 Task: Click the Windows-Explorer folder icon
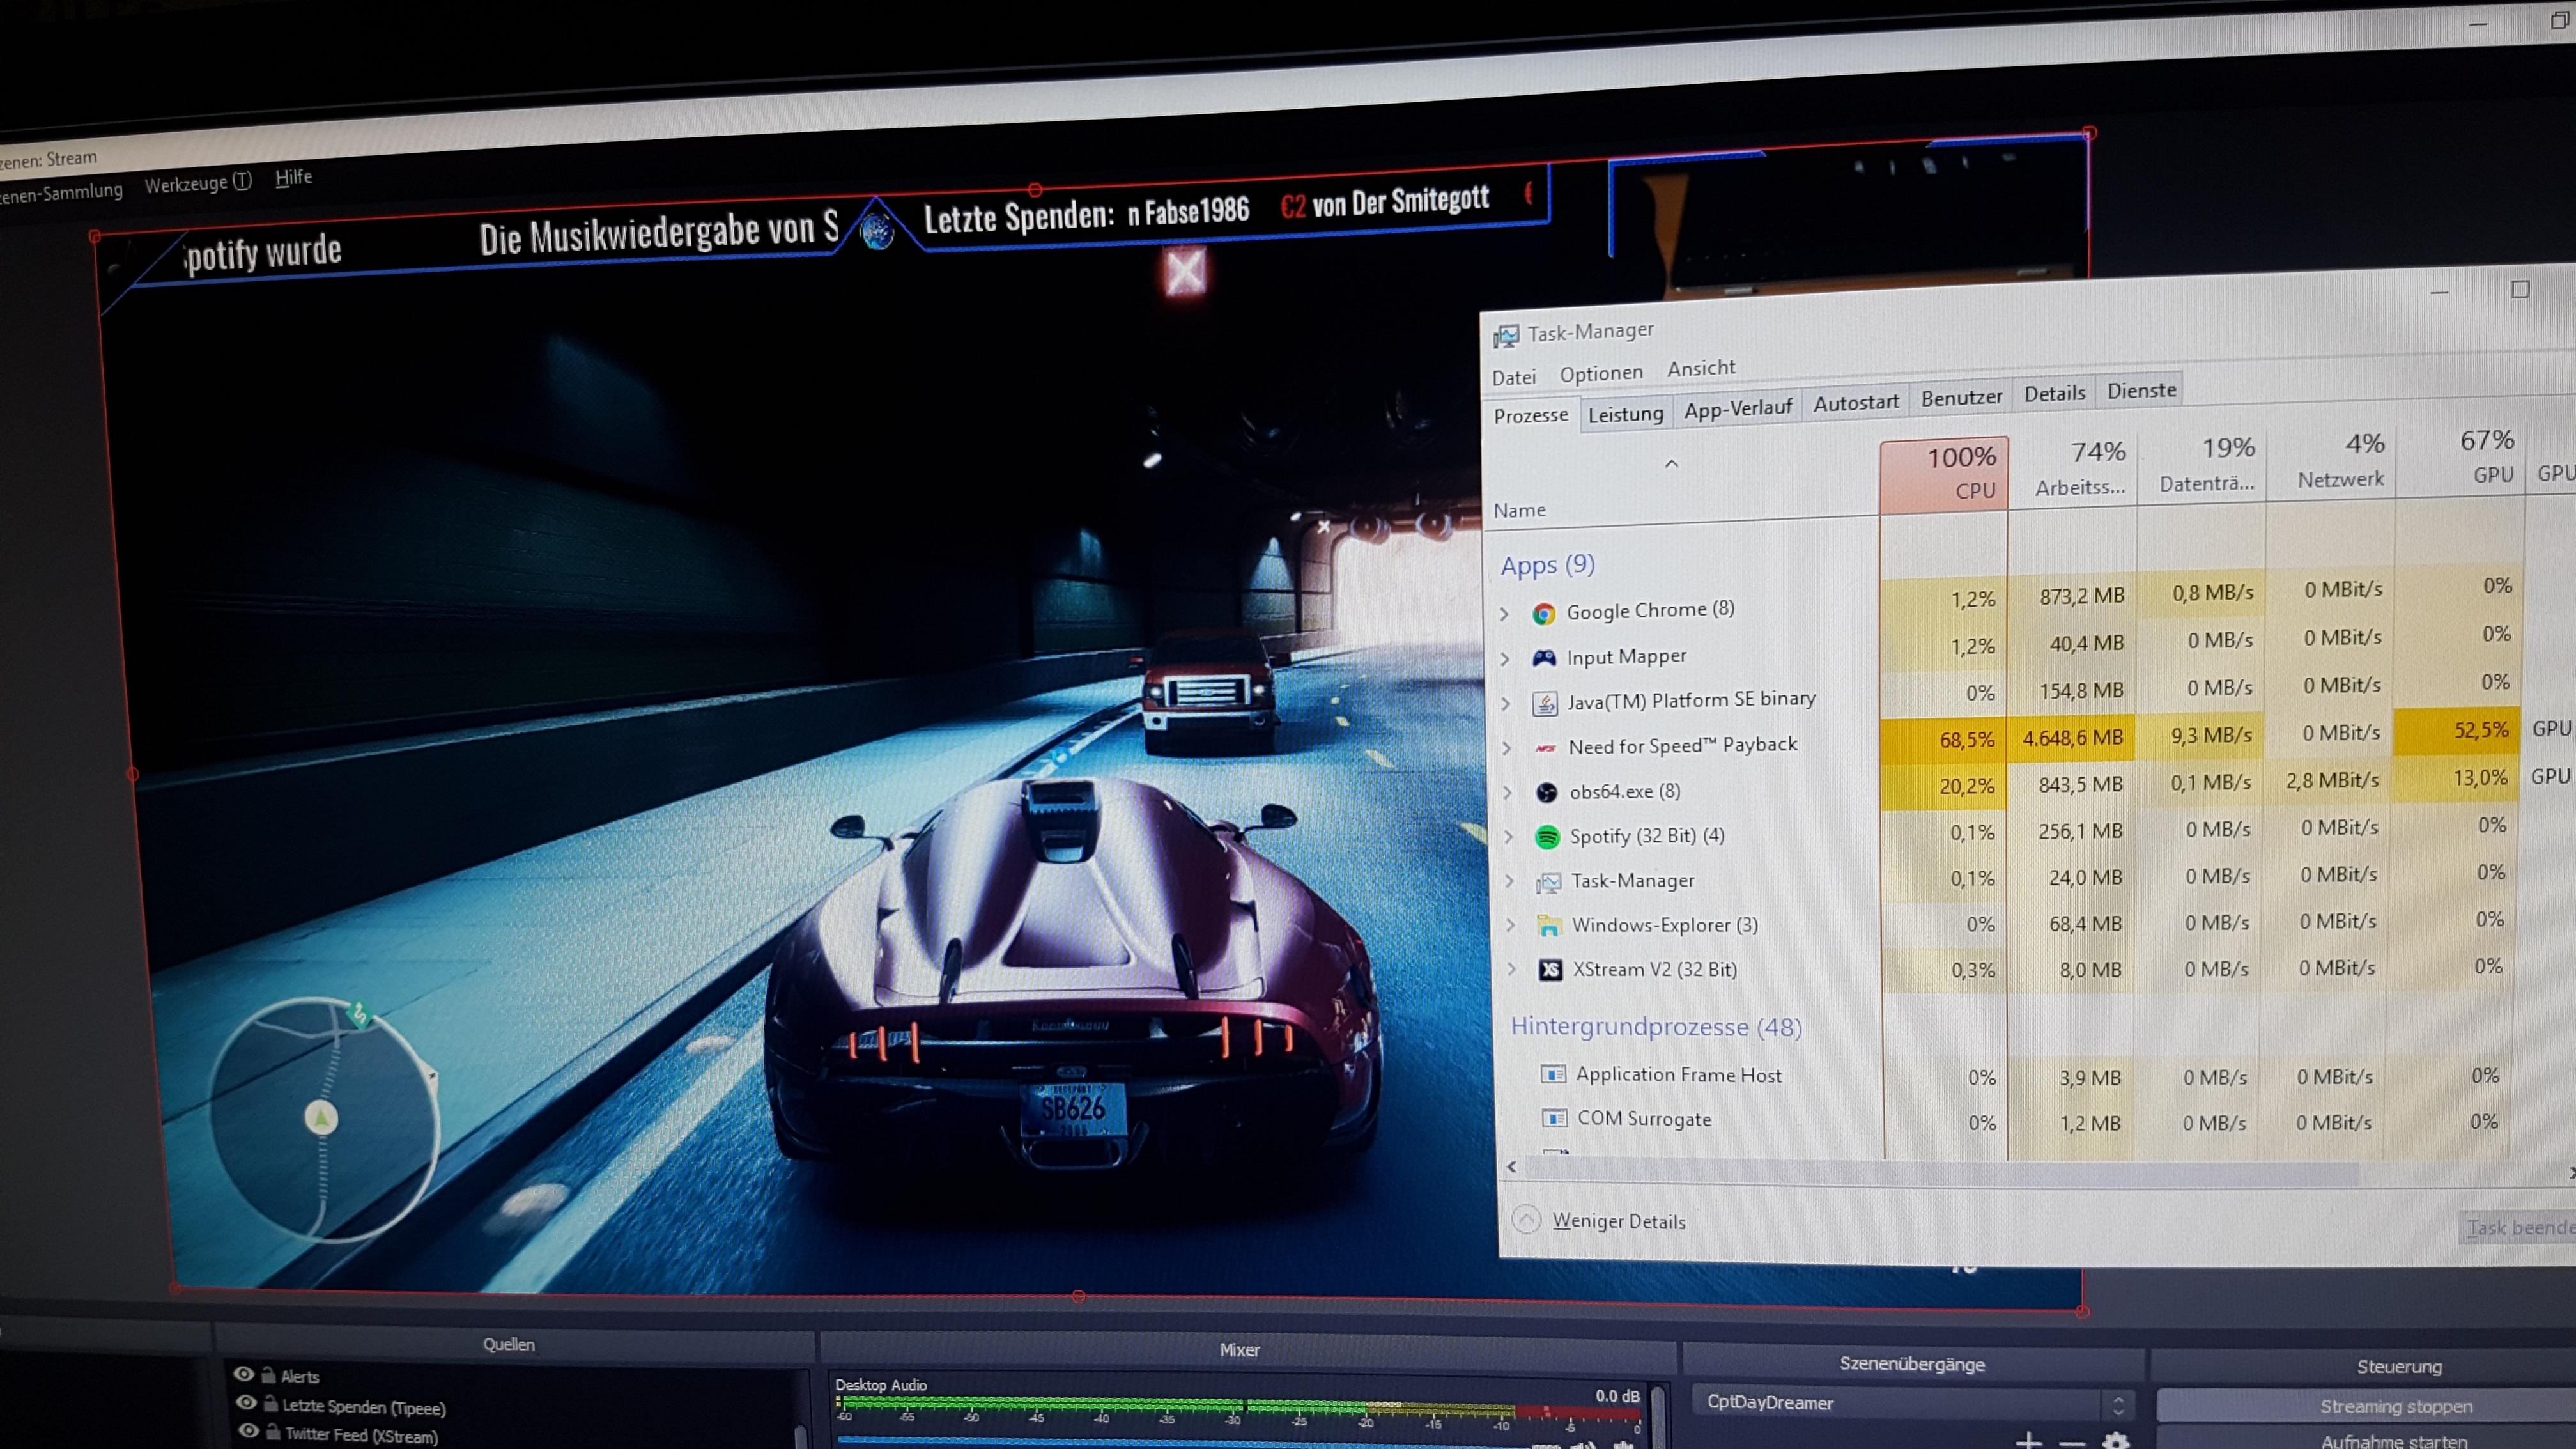1549,926
